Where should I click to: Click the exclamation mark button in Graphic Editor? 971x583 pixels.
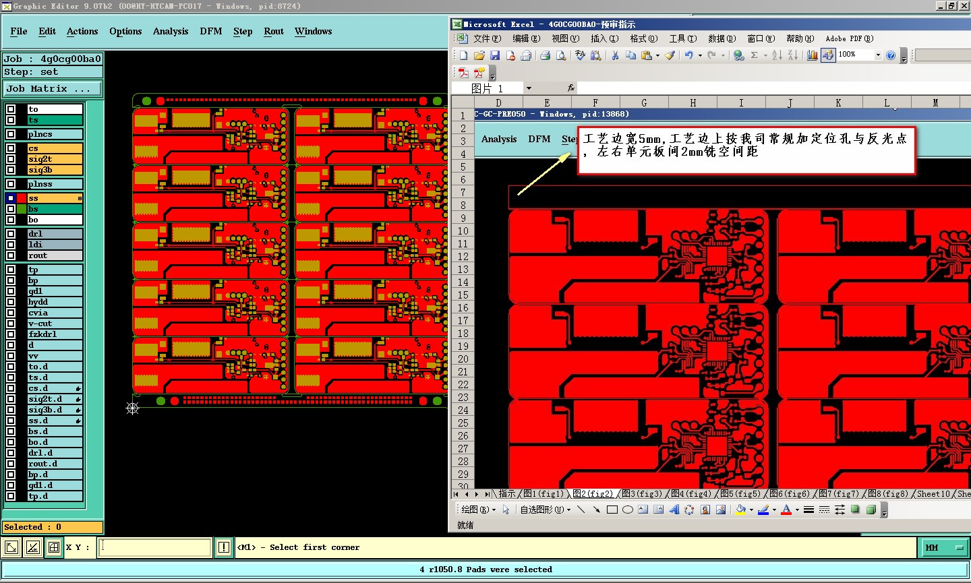pos(224,547)
